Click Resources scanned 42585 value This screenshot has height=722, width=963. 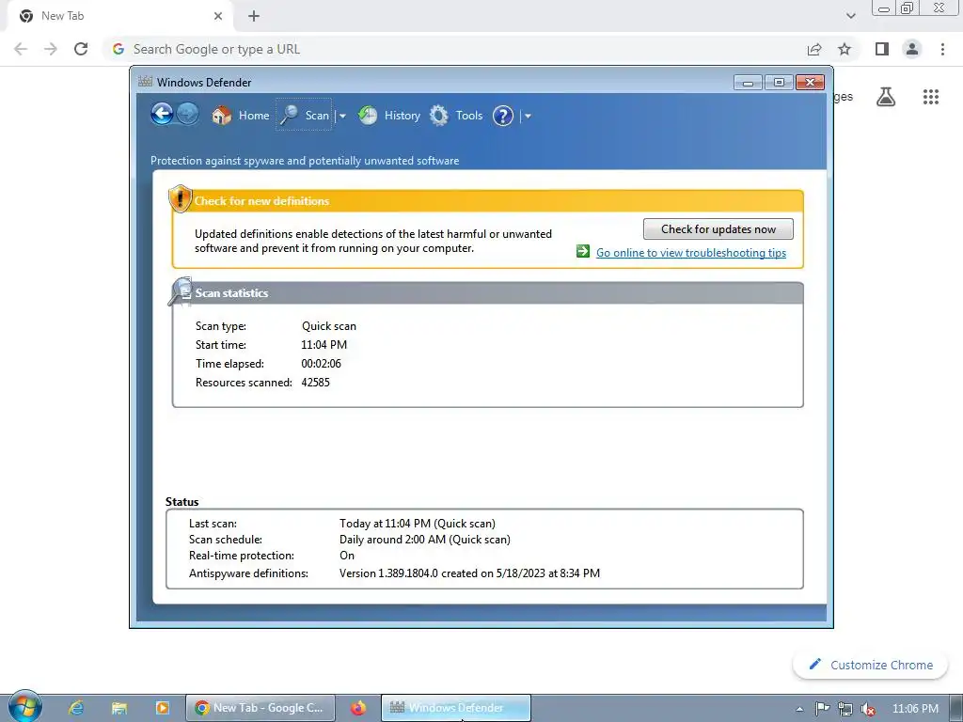[315, 383]
